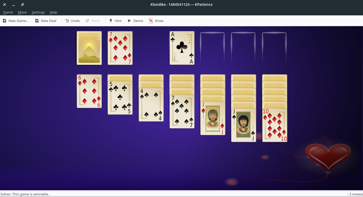Click the second empty foundation slot

coord(212,48)
